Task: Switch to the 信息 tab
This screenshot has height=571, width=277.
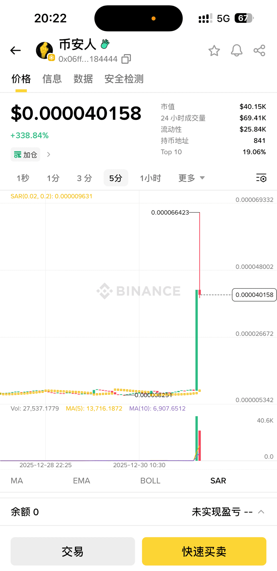Action: coord(52,79)
